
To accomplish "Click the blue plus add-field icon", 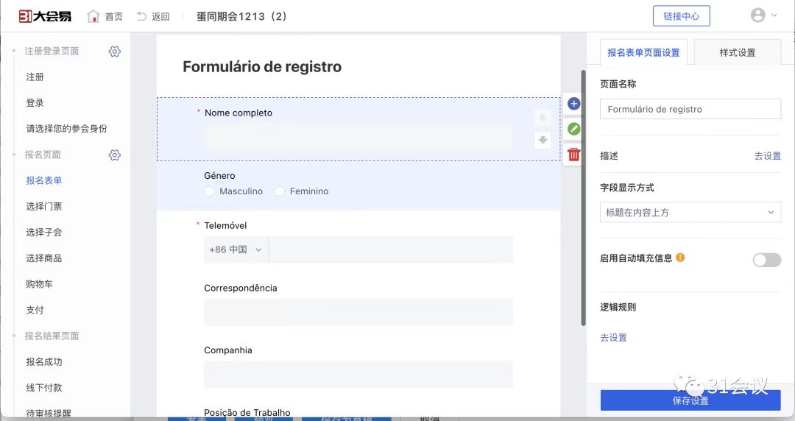I will [x=574, y=105].
